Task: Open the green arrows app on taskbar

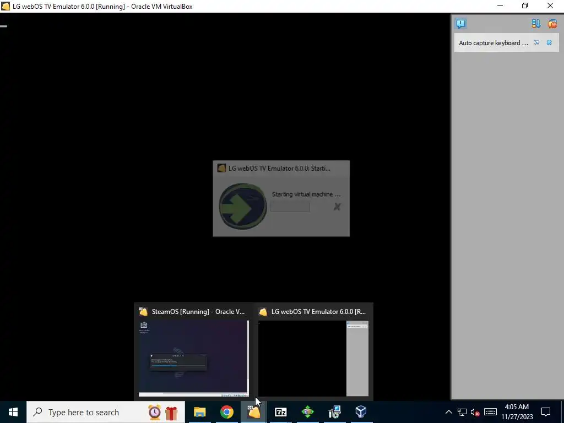Action: (x=307, y=412)
